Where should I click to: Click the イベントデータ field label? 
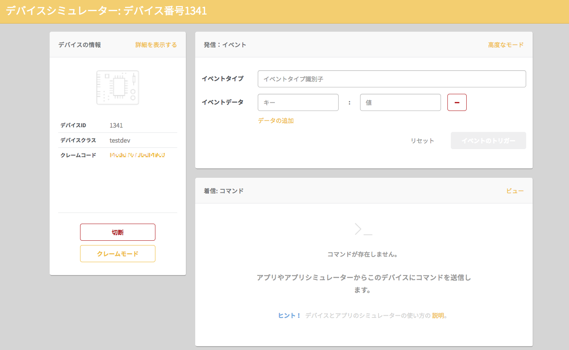coord(223,102)
